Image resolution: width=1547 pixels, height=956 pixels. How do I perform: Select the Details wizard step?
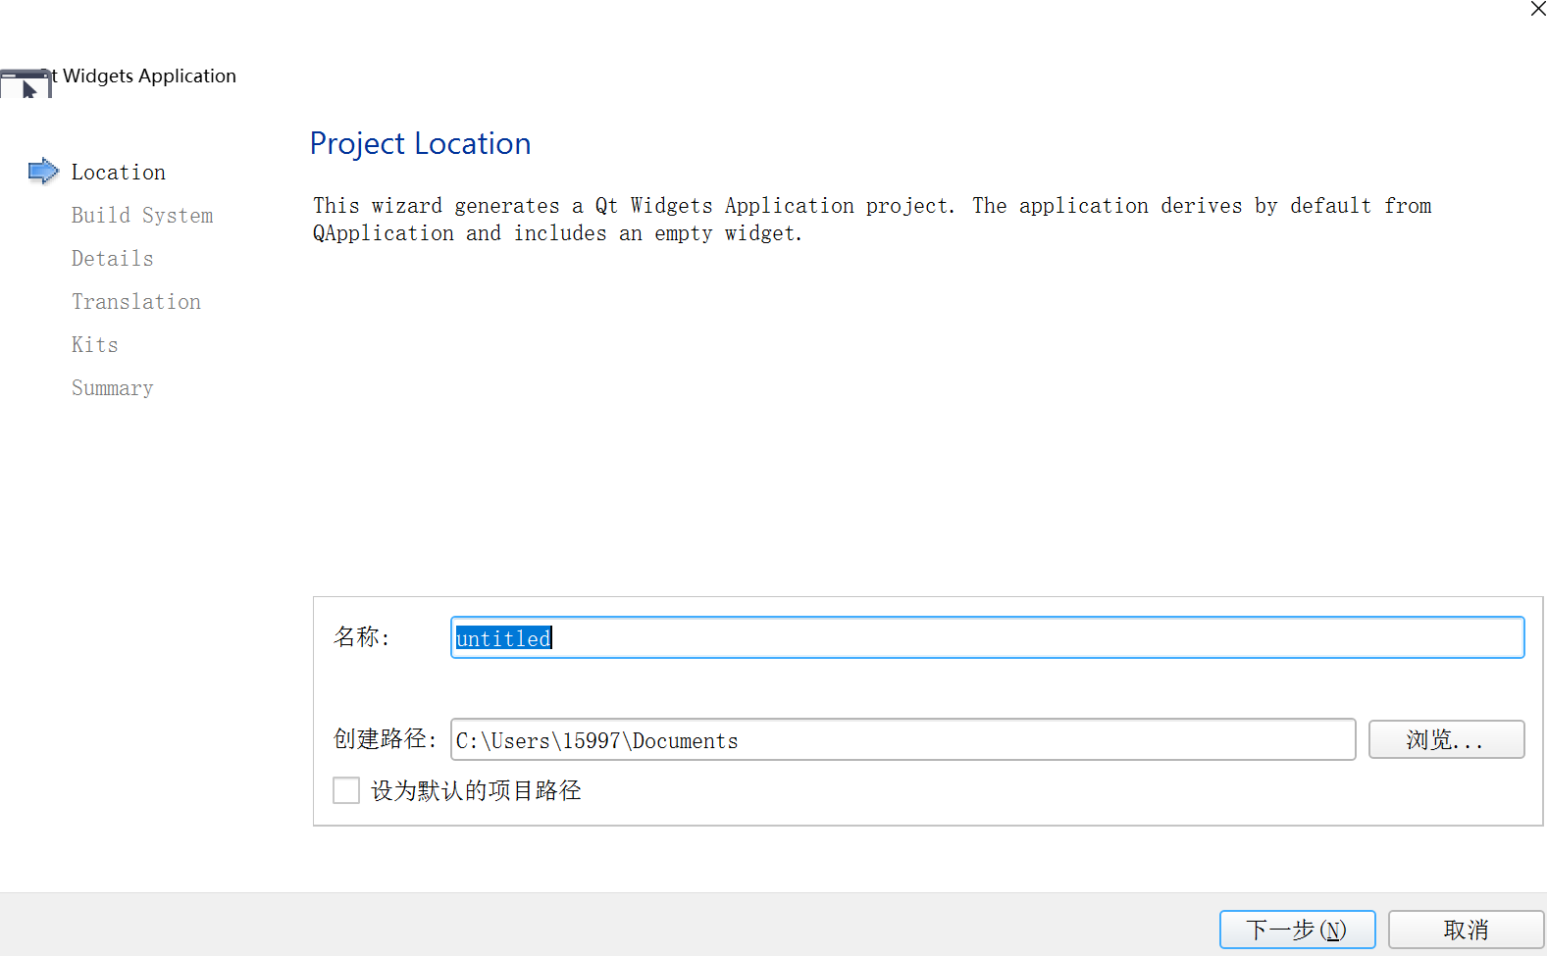tap(113, 259)
